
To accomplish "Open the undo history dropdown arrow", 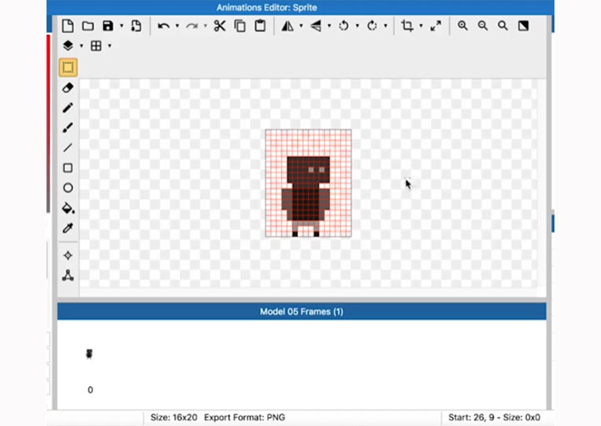I will click(177, 26).
